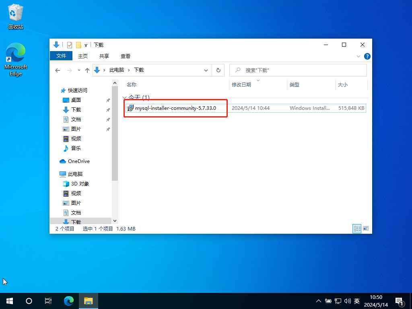Sort by the 类型 column header
The image size is (412, 309).
click(x=294, y=84)
